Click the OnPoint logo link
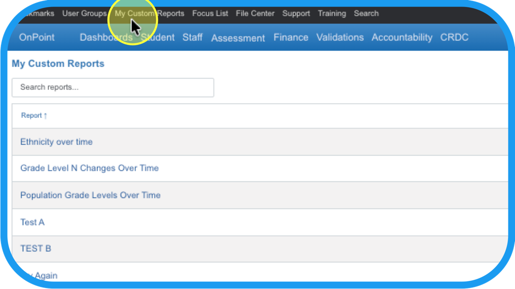The image size is (515, 289). tap(37, 38)
